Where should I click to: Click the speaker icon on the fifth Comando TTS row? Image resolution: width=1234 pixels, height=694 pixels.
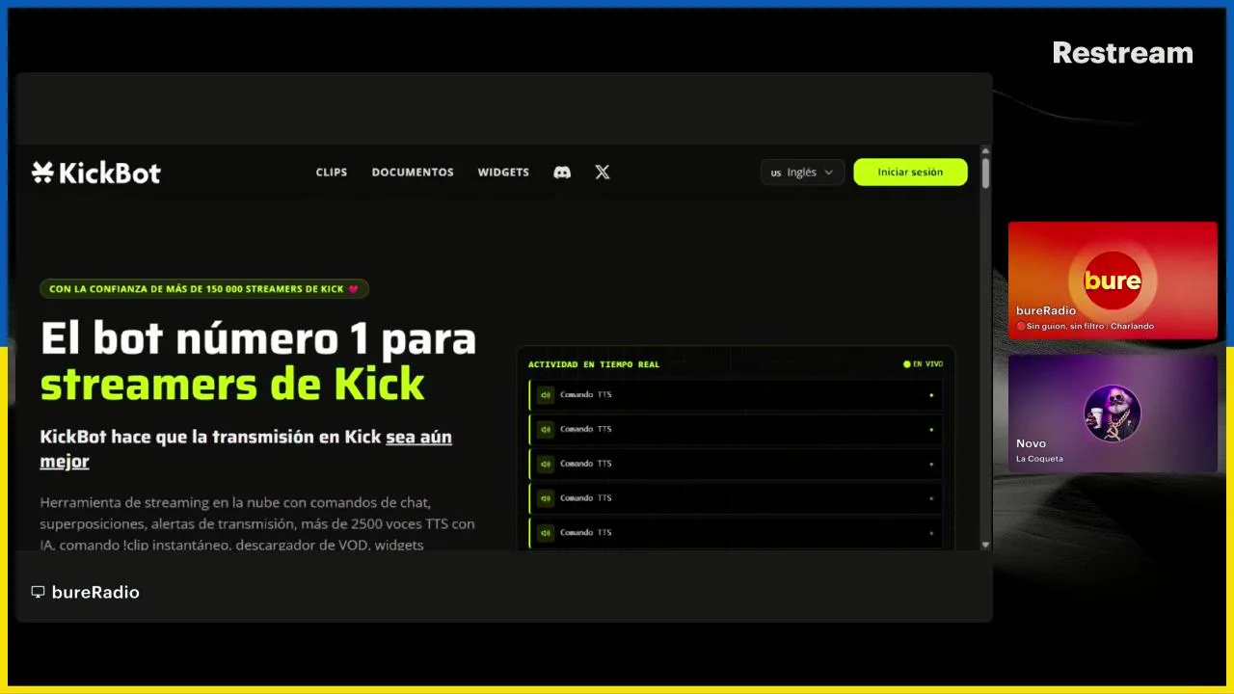tap(546, 532)
